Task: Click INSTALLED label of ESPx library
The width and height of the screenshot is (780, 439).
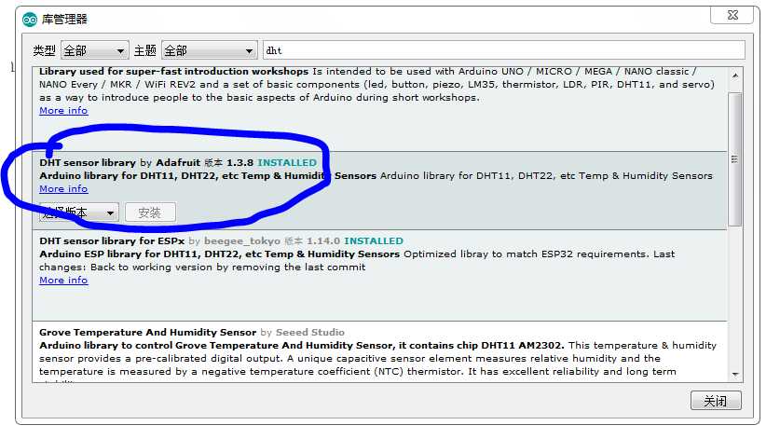Action: [x=374, y=240]
